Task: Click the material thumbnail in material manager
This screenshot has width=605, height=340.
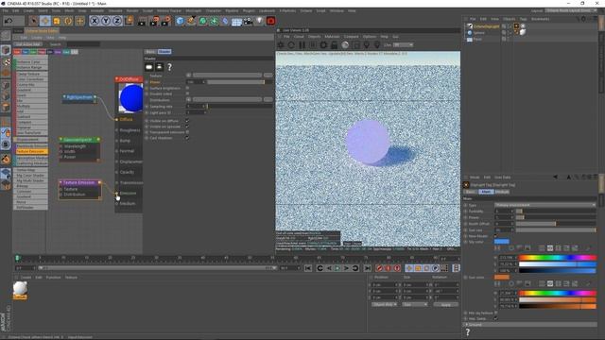Action: click(x=20, y=289)
